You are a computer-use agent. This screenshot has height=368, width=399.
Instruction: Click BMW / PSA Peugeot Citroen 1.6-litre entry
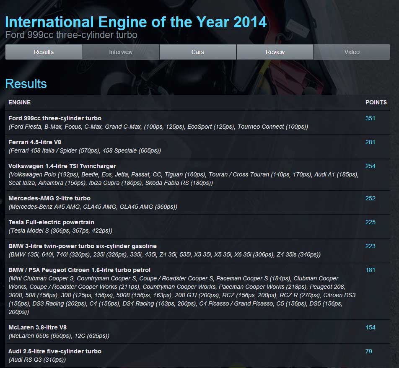(79, 270)
